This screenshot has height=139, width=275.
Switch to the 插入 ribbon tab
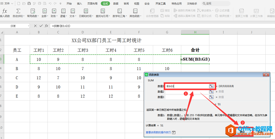pos(79,4)
